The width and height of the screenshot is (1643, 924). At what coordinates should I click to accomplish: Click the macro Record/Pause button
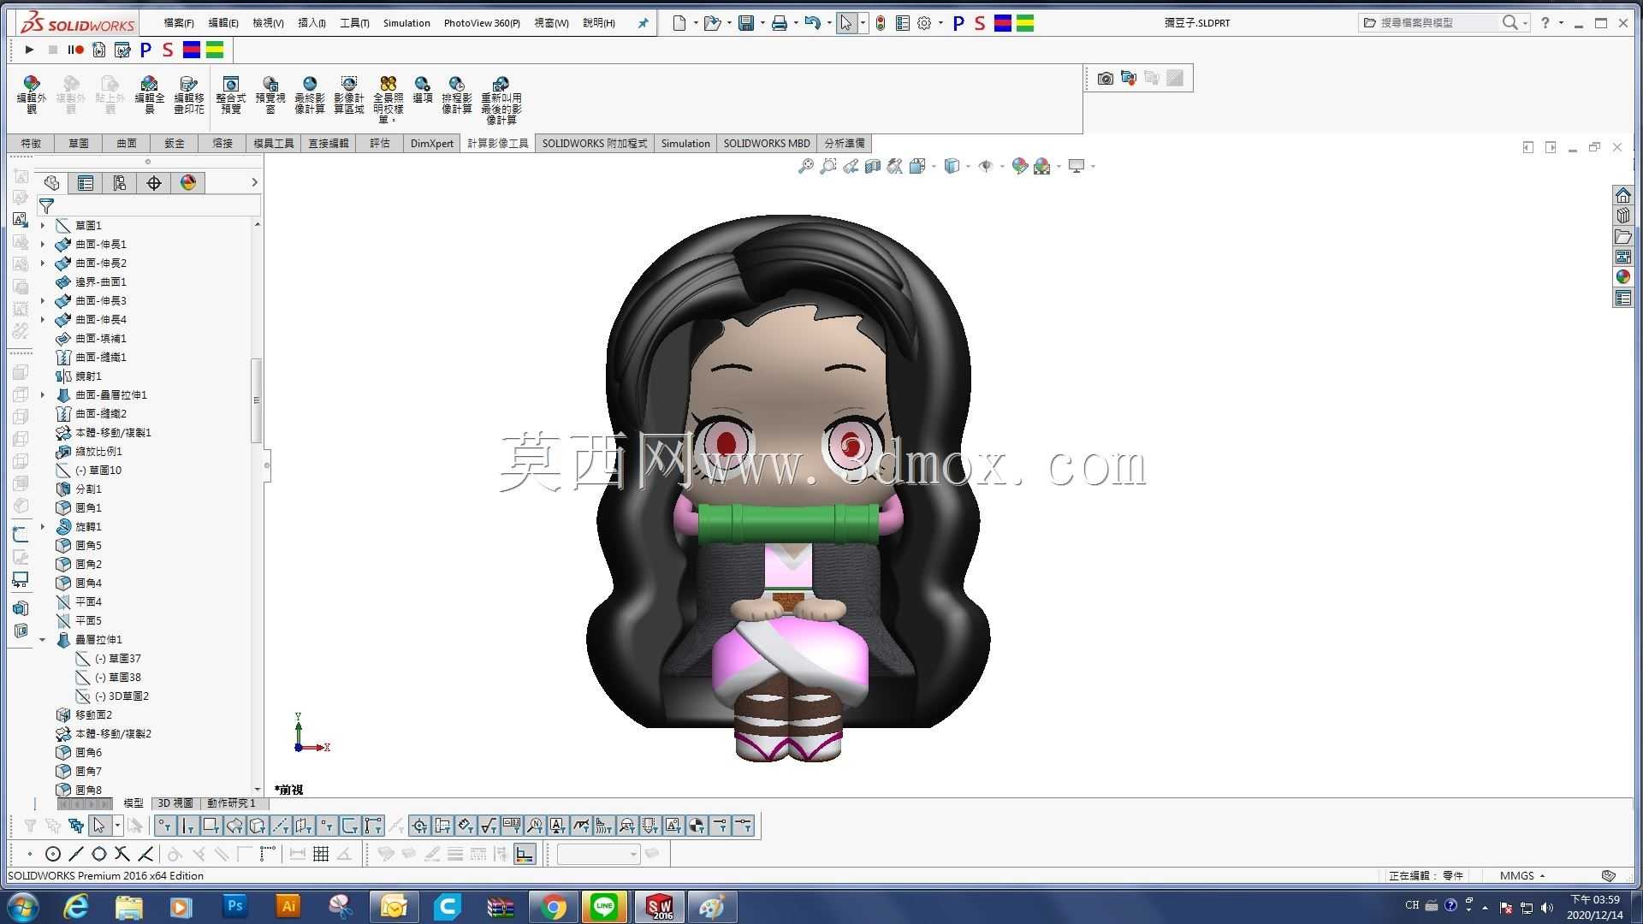(76, 50)
